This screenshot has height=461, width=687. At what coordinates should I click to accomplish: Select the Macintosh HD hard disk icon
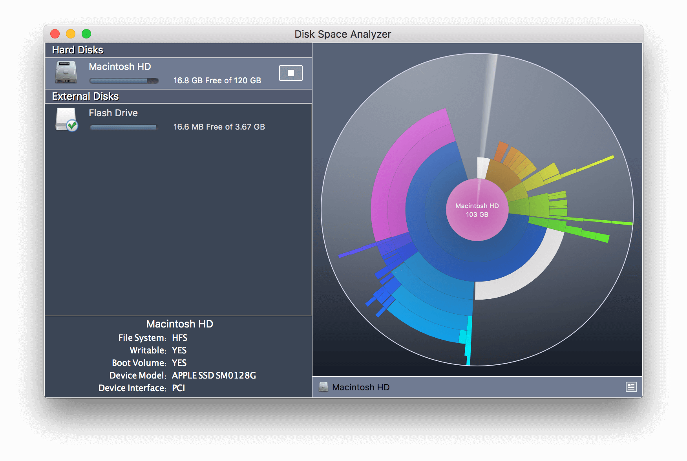(x=66, y=72)
